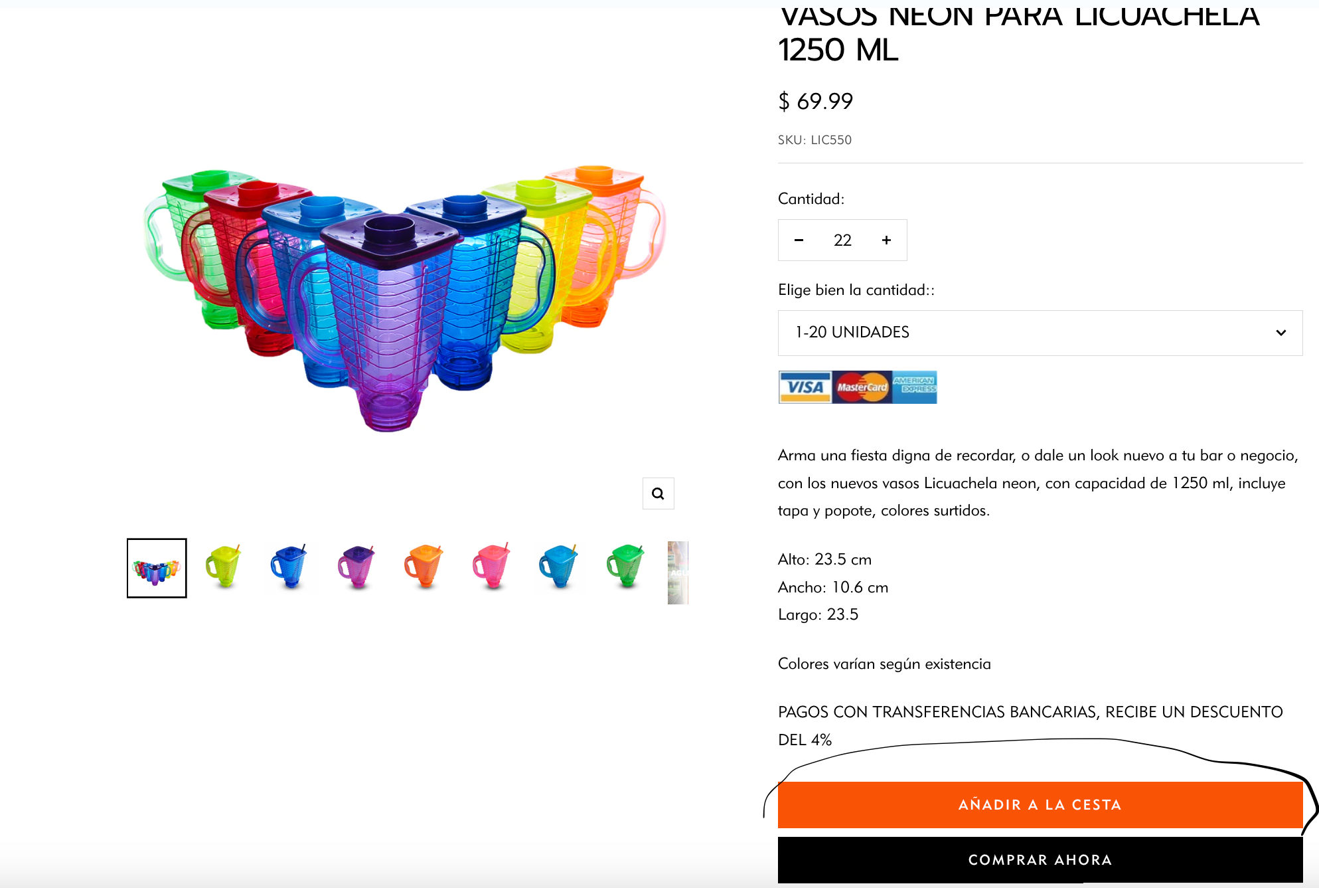
Task: Select the light blue cup thumbnail
Action: point(559,569)
